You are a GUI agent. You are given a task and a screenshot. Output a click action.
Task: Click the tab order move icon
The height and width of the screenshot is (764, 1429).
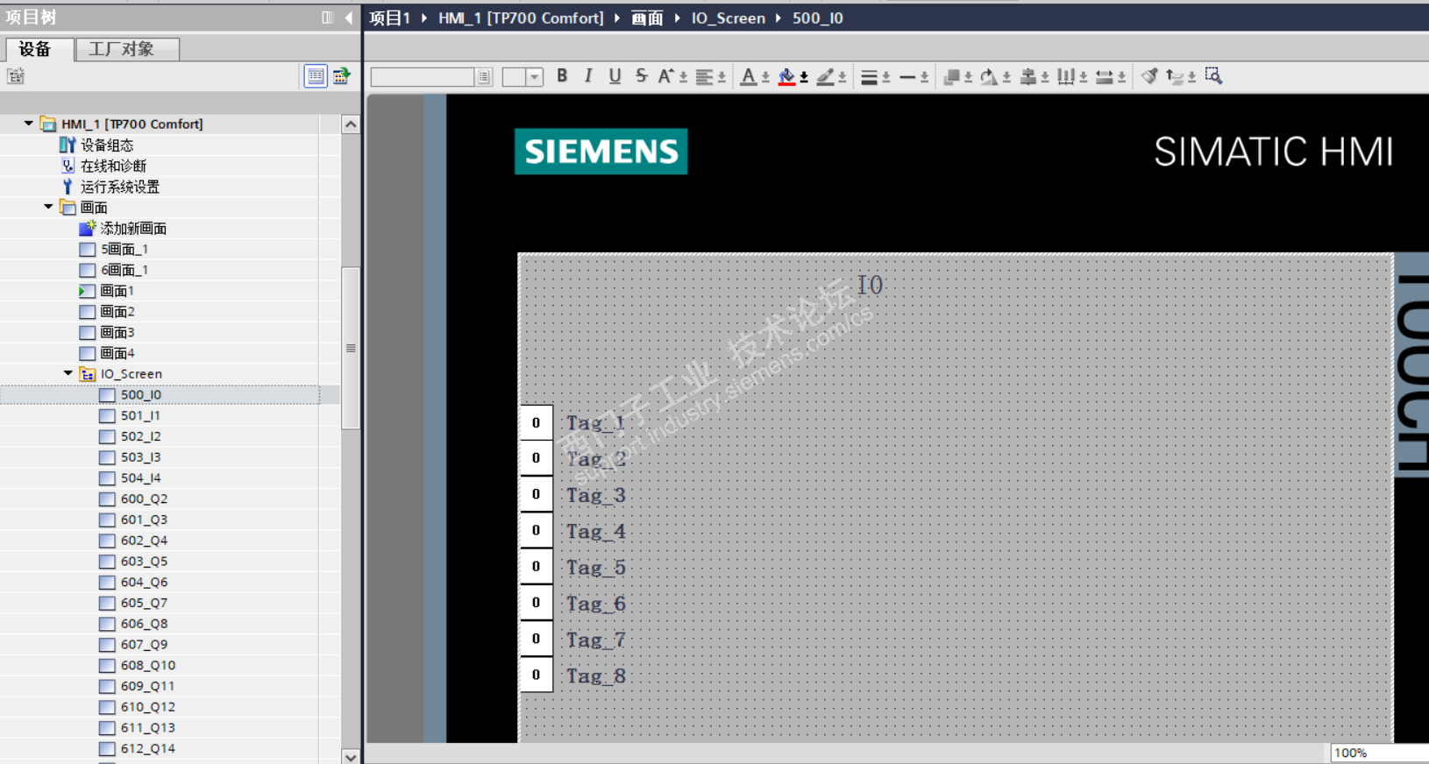pos(1175,77)
